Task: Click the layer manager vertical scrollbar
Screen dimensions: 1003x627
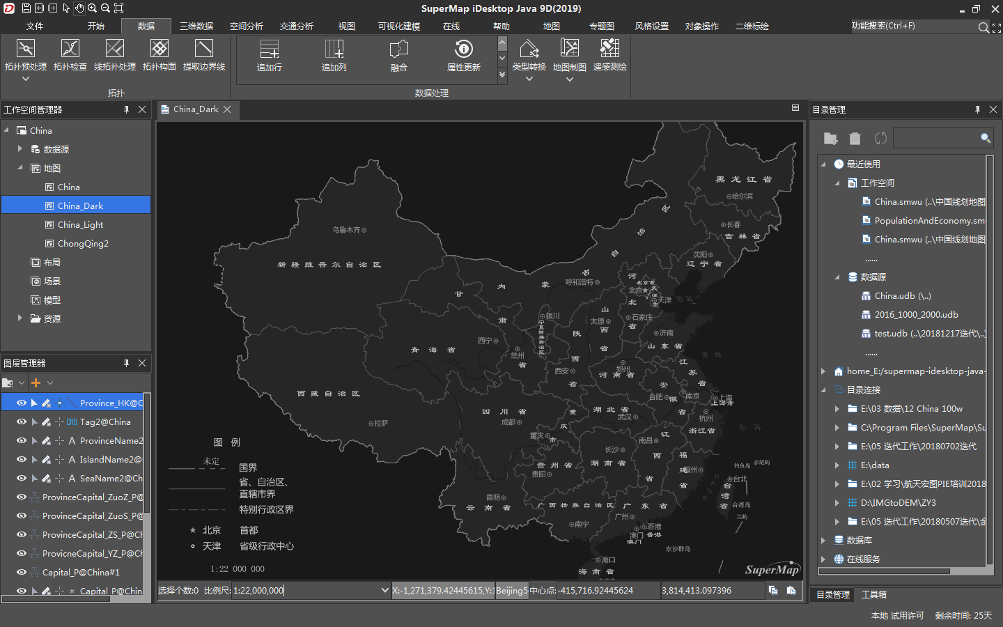Action: (146, 454)
